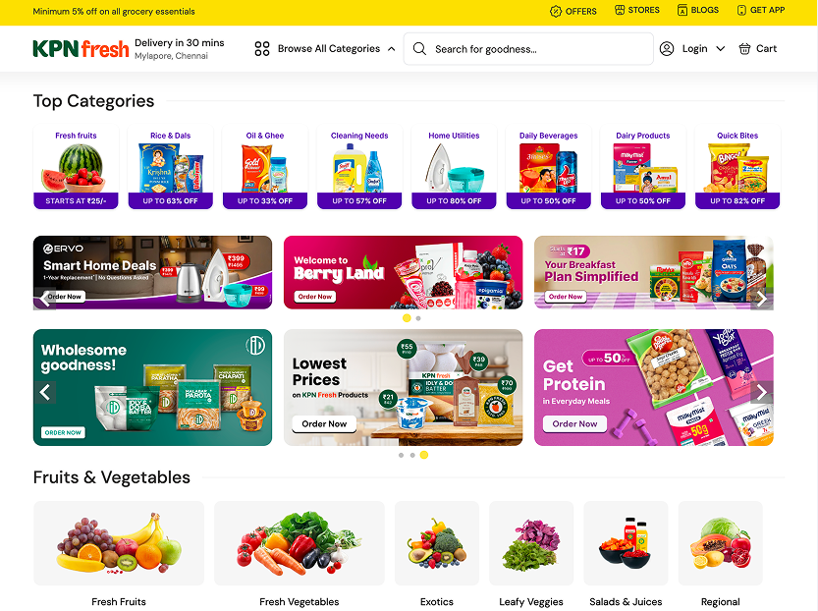
Task: Click Order Now on the Berry Land banner
Action: click(315, 297)
